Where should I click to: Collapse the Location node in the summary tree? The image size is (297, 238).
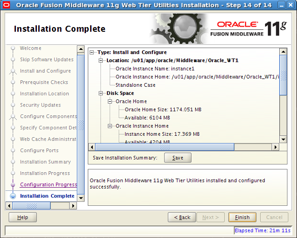pyautogui.click(x=101, y=60)
